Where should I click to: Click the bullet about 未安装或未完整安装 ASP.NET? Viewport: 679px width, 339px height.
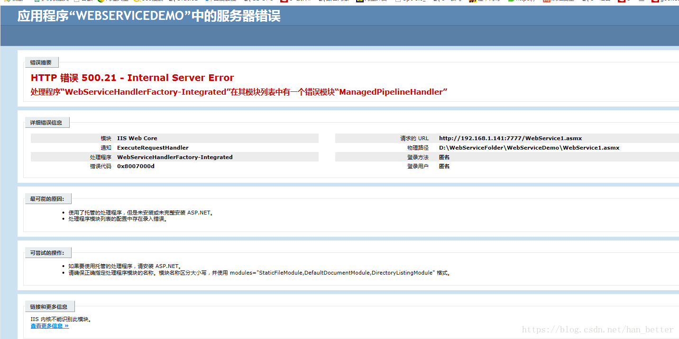(141, 213)
